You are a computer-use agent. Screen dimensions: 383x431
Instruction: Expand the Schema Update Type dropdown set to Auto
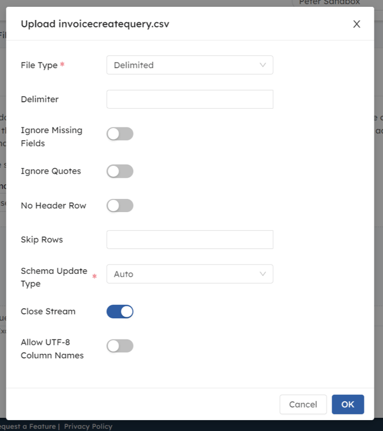[190, 274]
